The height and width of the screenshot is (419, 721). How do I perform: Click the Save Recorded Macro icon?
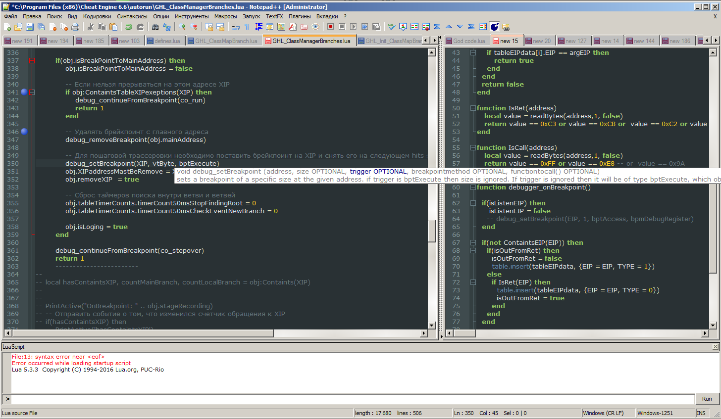376,27
